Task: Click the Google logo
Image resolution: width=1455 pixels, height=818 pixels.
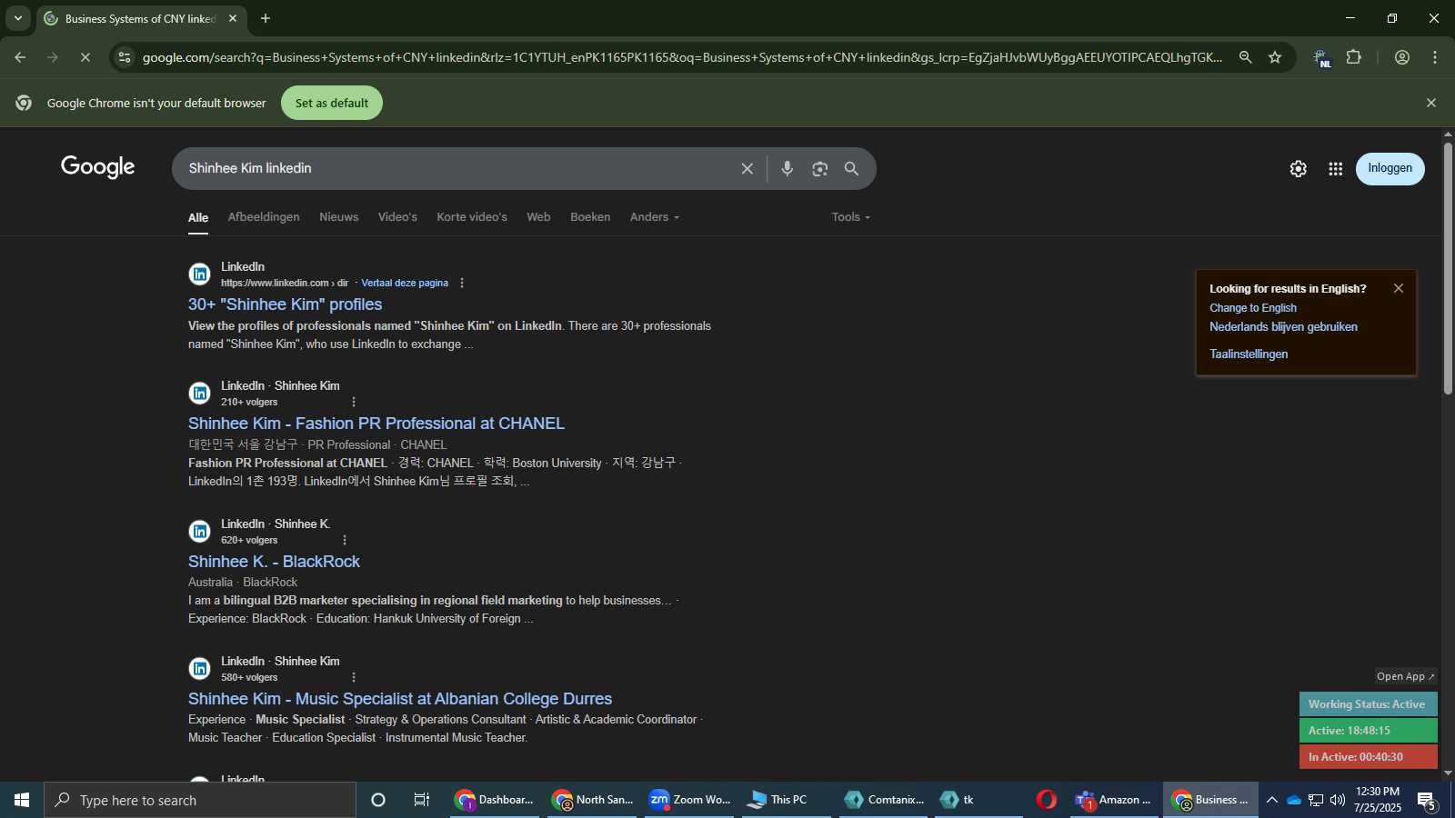Action: [98, 167]
